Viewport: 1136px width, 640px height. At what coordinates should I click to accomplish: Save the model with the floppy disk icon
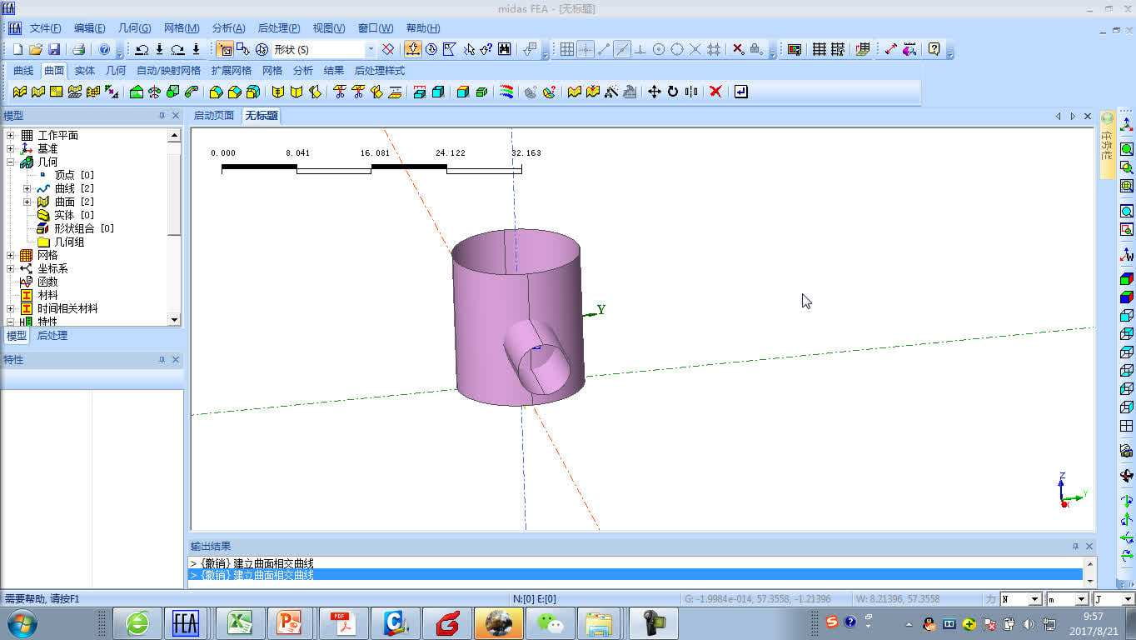(x=54, y=50)
